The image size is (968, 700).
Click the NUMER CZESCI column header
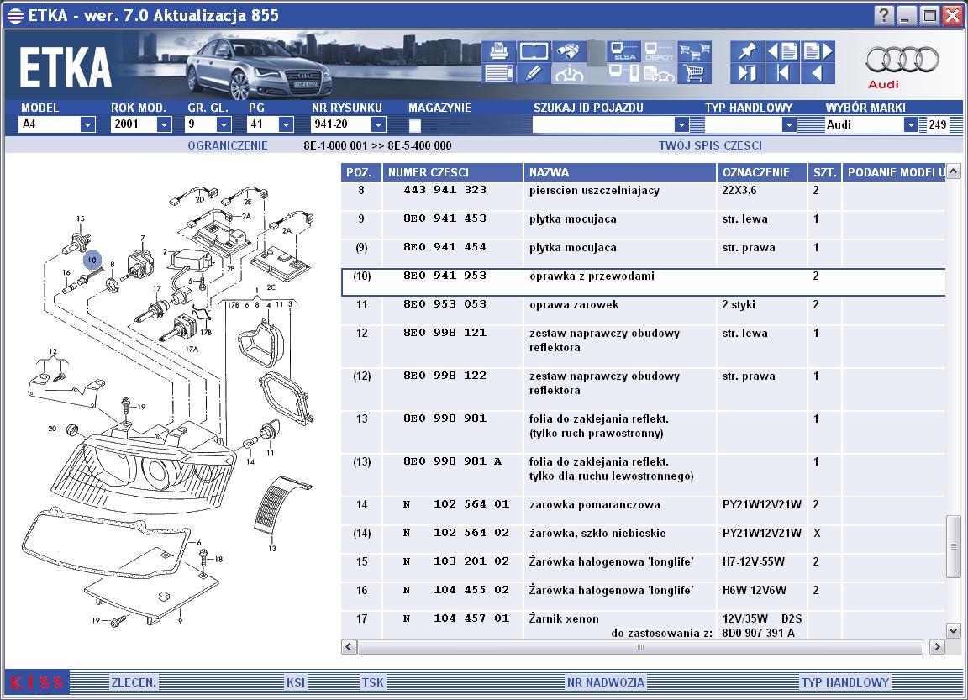click(x=453, y=172)
